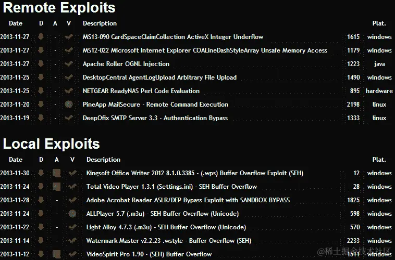Click linux platform for DeepOfix SMTP Server
The image size is (395, 260).
pos(379,118)
